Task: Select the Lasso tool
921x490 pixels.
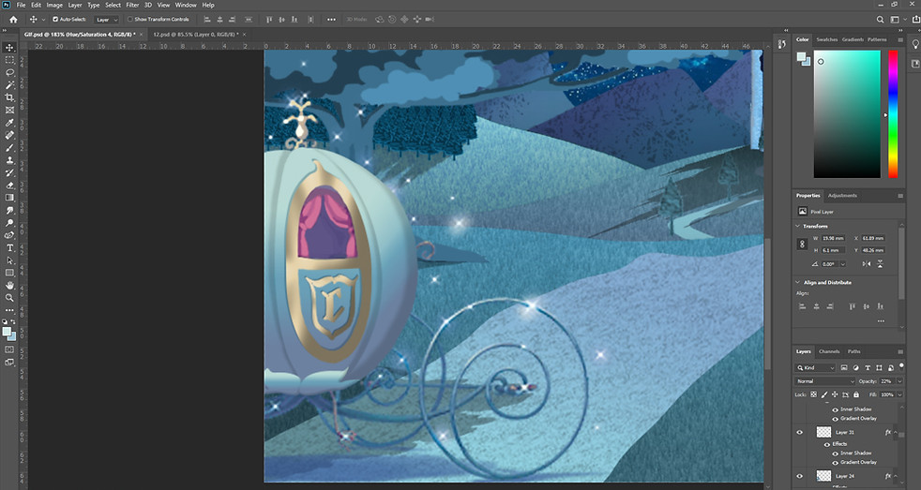Action: (9, 73)
